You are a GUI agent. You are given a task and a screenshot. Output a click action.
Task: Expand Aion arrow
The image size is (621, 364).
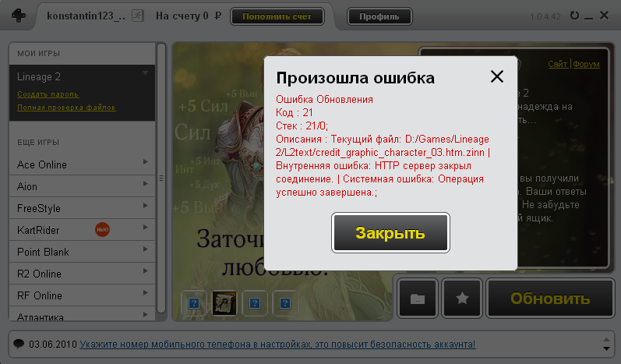pos(146,183)
